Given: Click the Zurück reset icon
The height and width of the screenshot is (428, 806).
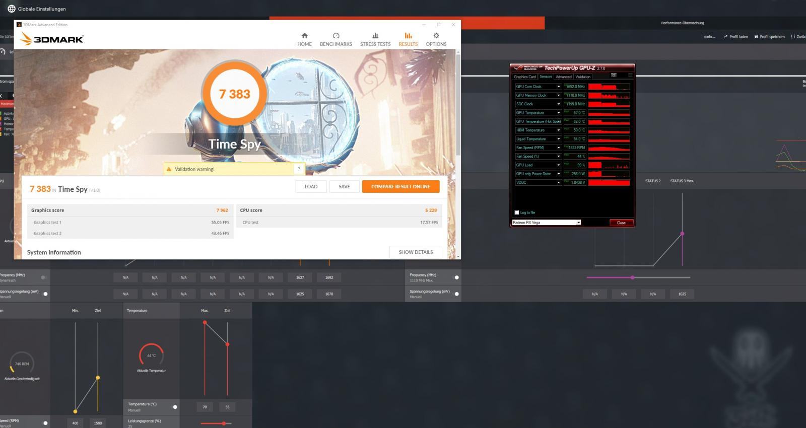Looking at the screenshot, I should pos(793,36).
